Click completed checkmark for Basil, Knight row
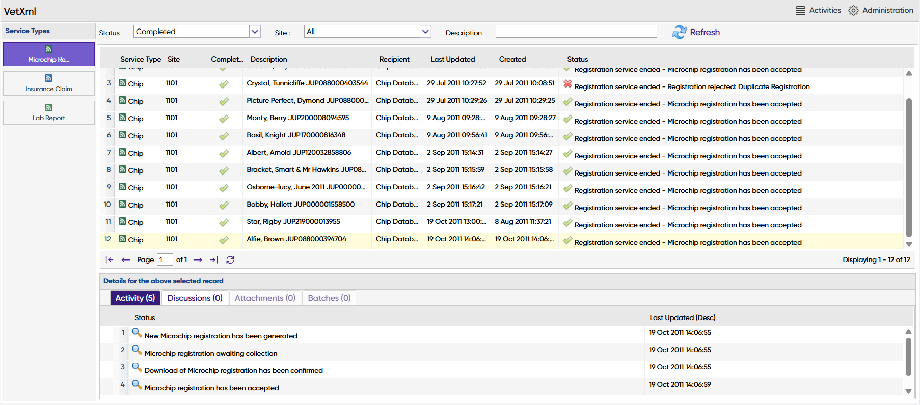The width and height of the screenshot is (920, 405). click(x=224, y=136)
